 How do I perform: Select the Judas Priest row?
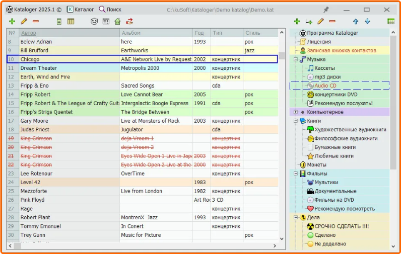point(143,130)
